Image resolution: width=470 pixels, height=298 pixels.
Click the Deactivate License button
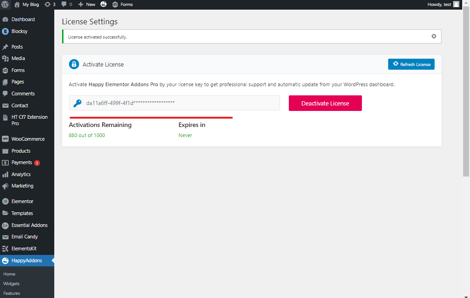click(325, 103)
